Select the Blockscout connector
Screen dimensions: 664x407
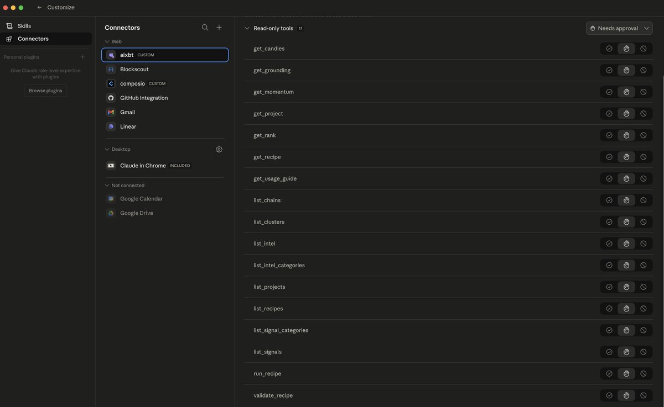pyautogui.click(x=165, y=70)
